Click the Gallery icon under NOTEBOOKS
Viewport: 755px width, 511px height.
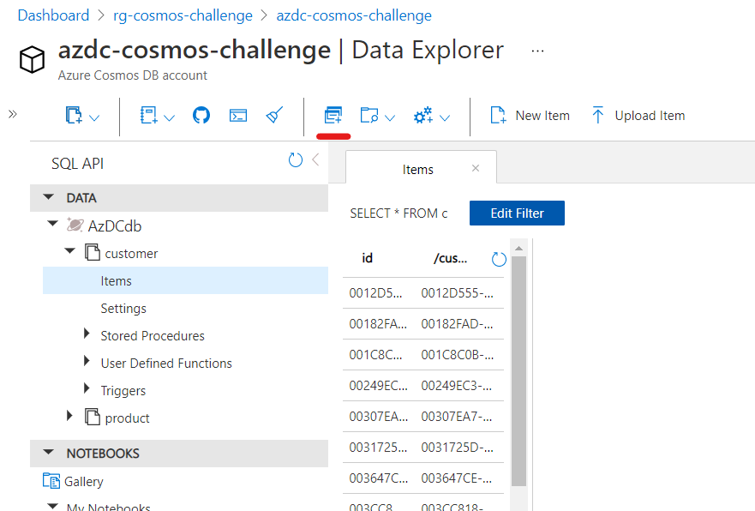pyautogui.click(x=52, y=481)
